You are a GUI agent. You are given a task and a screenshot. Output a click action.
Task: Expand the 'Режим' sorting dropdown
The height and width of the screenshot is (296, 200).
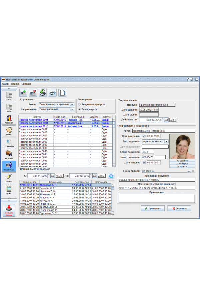coord(72,104)
